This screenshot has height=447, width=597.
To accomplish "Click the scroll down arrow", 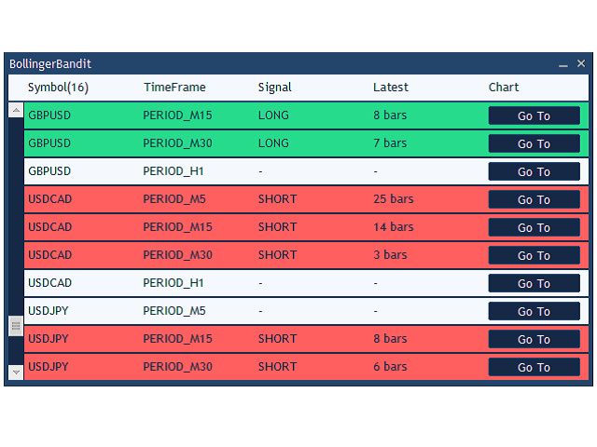I will tap(16, 372).
